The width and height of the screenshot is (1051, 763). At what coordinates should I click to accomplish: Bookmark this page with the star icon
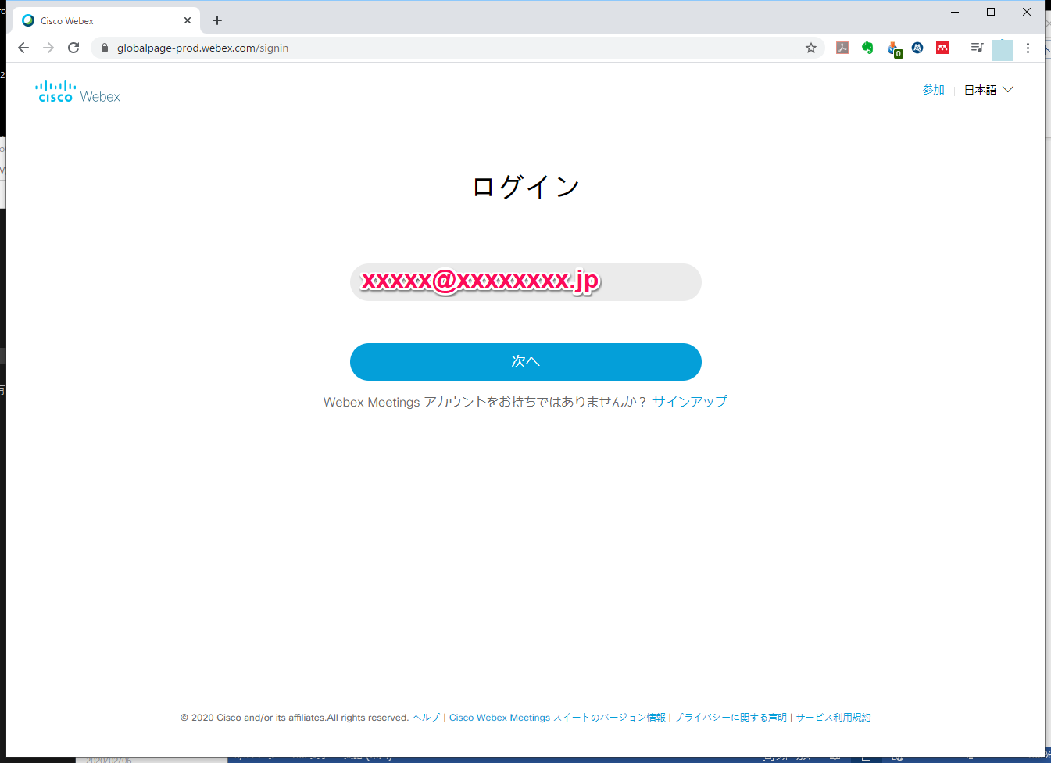[811, 48]
